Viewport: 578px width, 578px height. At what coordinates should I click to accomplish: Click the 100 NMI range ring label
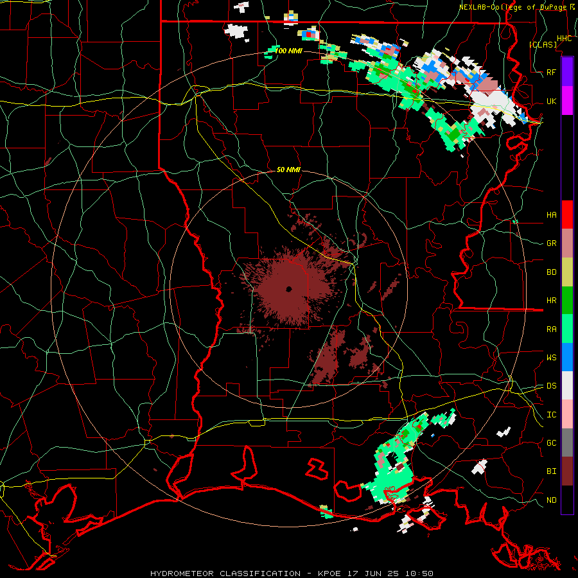(x=288, y=51)
